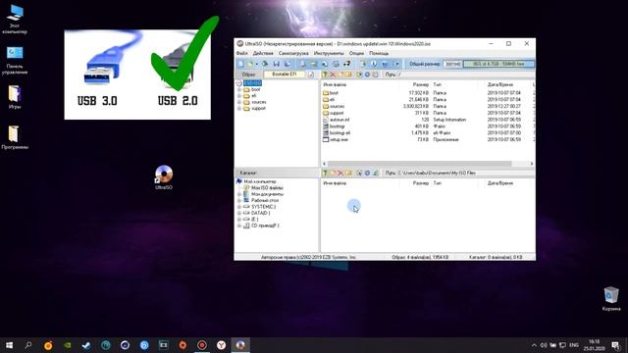Click the Save As toolbar icon
The height and width of the screenshot is (353, 628).
pyautogui.click(x=288, y=64)
